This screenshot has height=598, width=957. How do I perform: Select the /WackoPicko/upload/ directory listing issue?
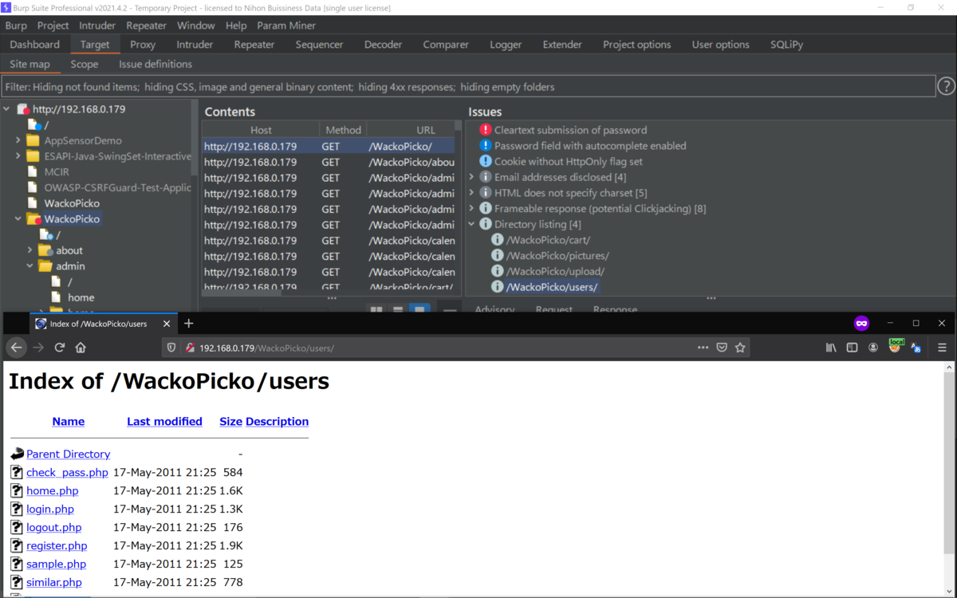point(555,271)
